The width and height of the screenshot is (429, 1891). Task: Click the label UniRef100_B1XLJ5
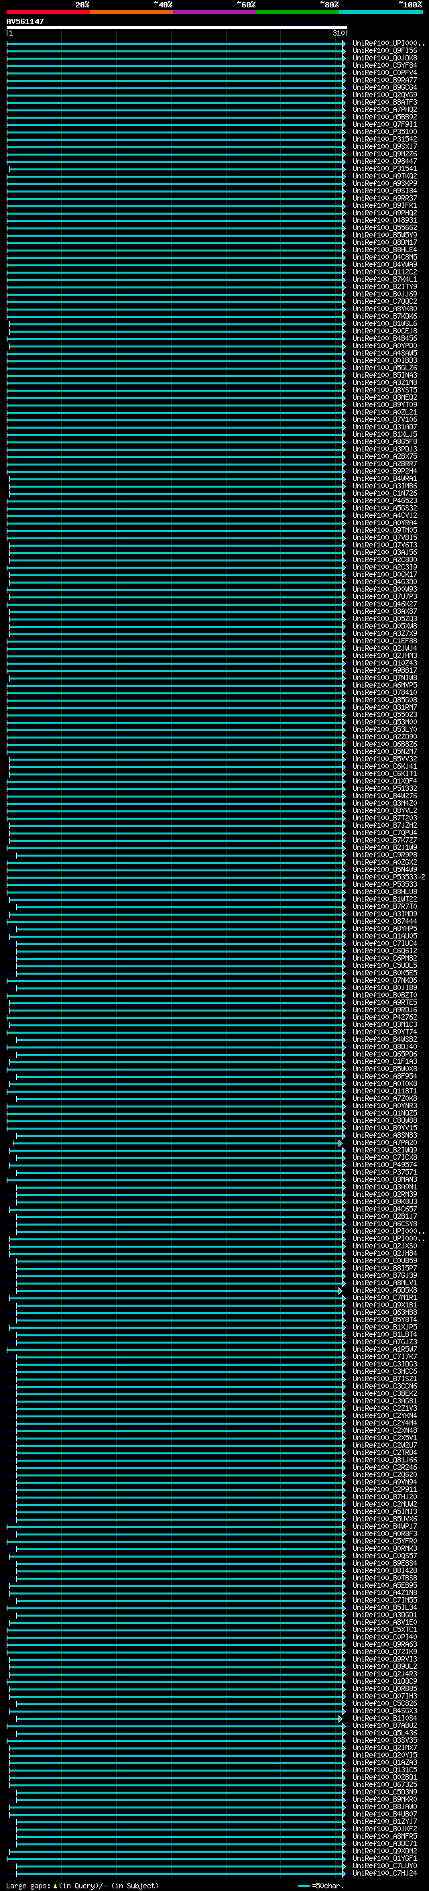(x=384, y=435)
